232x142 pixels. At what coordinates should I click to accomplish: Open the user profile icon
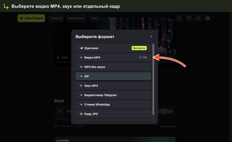point(198,18)
